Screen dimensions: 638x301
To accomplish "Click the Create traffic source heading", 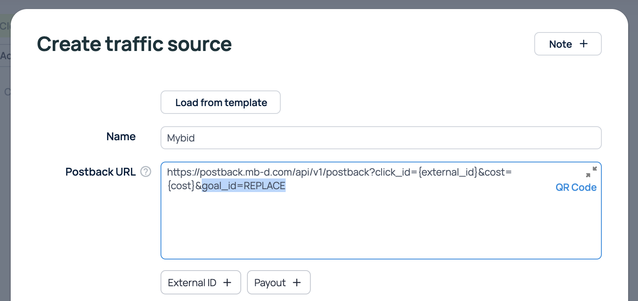I will click(134, 44).
